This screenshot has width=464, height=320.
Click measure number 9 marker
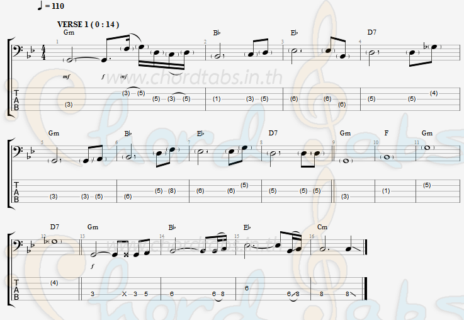click(334, 142)
